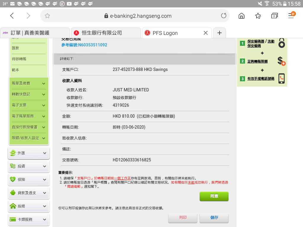This screenshot has height=227, width=303.
Task: Expand the 限額/收款人設定 section
Action: pyautogui.click(x=29, y=138)
